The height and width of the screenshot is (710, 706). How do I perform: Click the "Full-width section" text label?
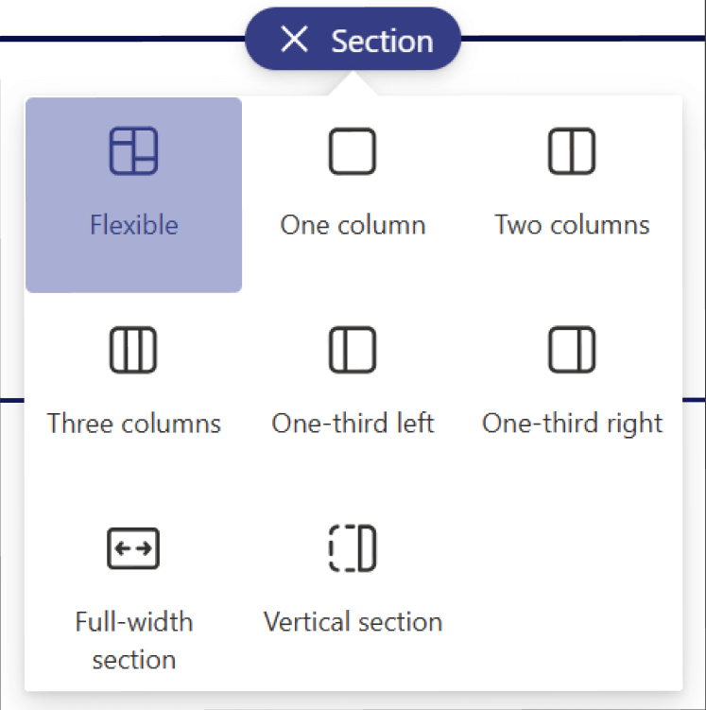[x=133, y=640]
